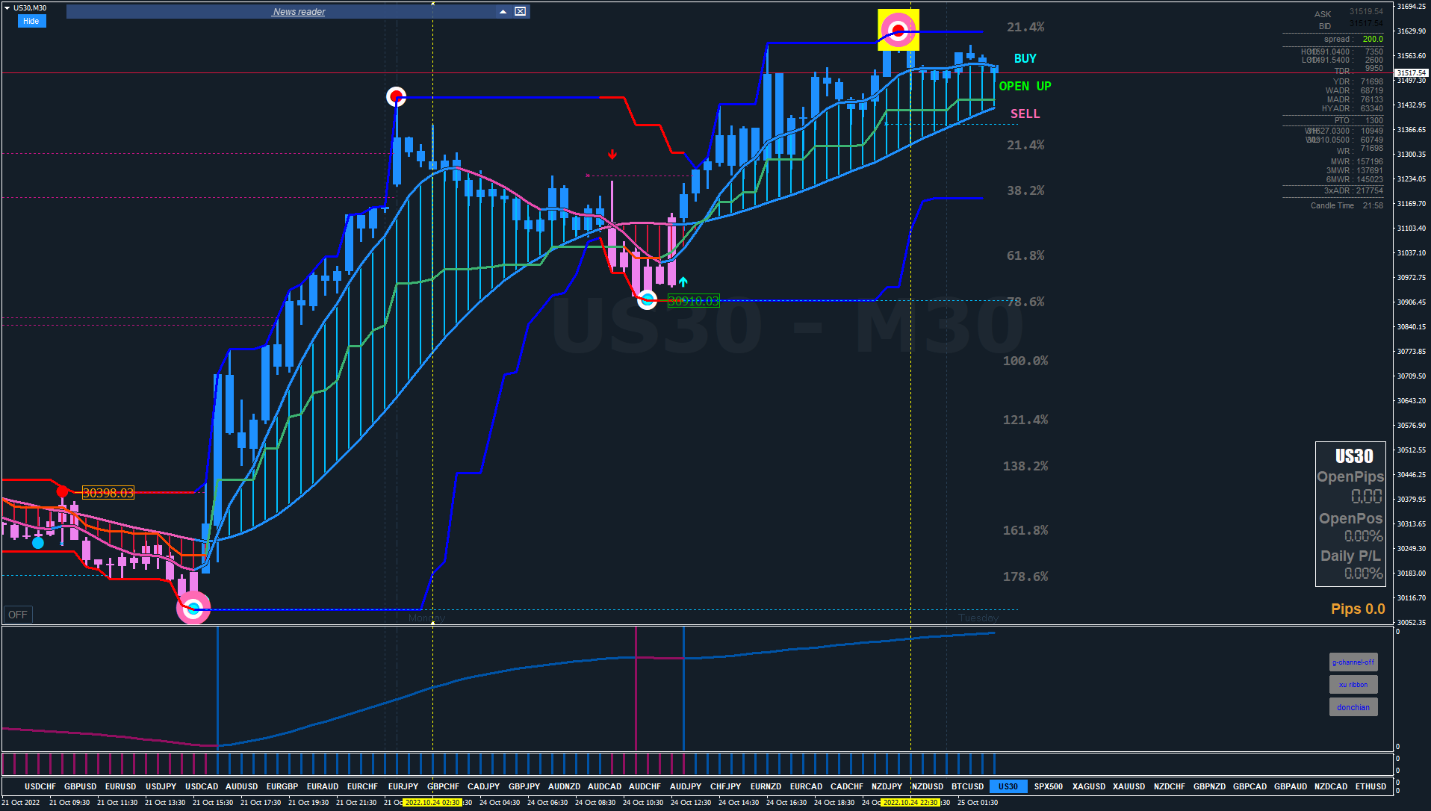Select NZDJPY from the symbol bar

[x=887, y=786]
